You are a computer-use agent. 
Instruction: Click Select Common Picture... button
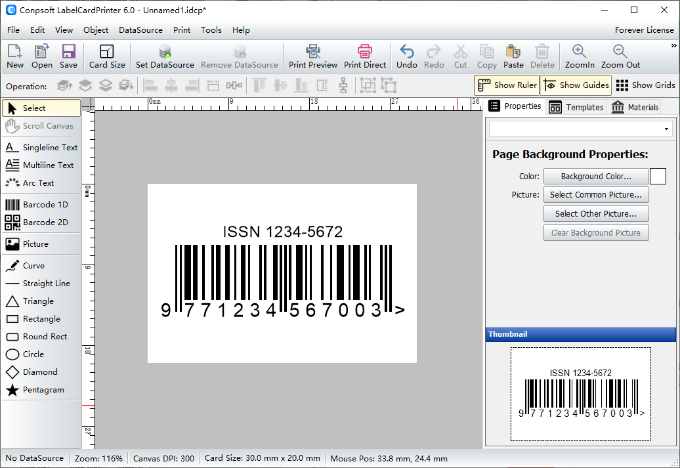(596, 195)
